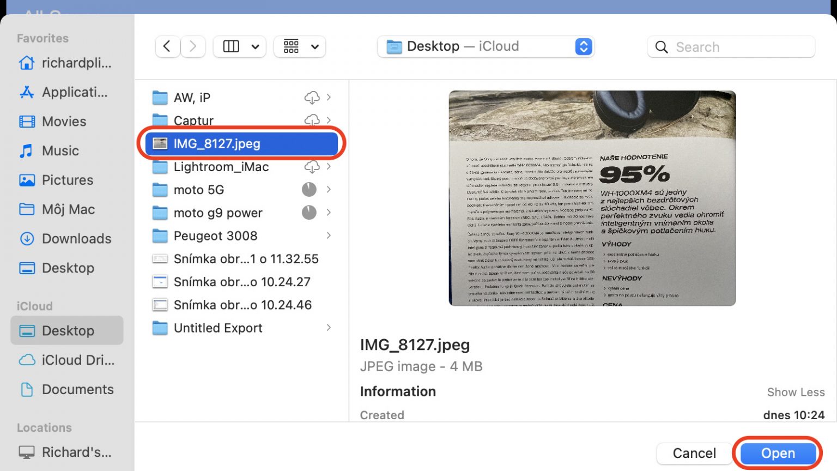Click the Open button
The image size is (837, 471).
tap(778, 453)
